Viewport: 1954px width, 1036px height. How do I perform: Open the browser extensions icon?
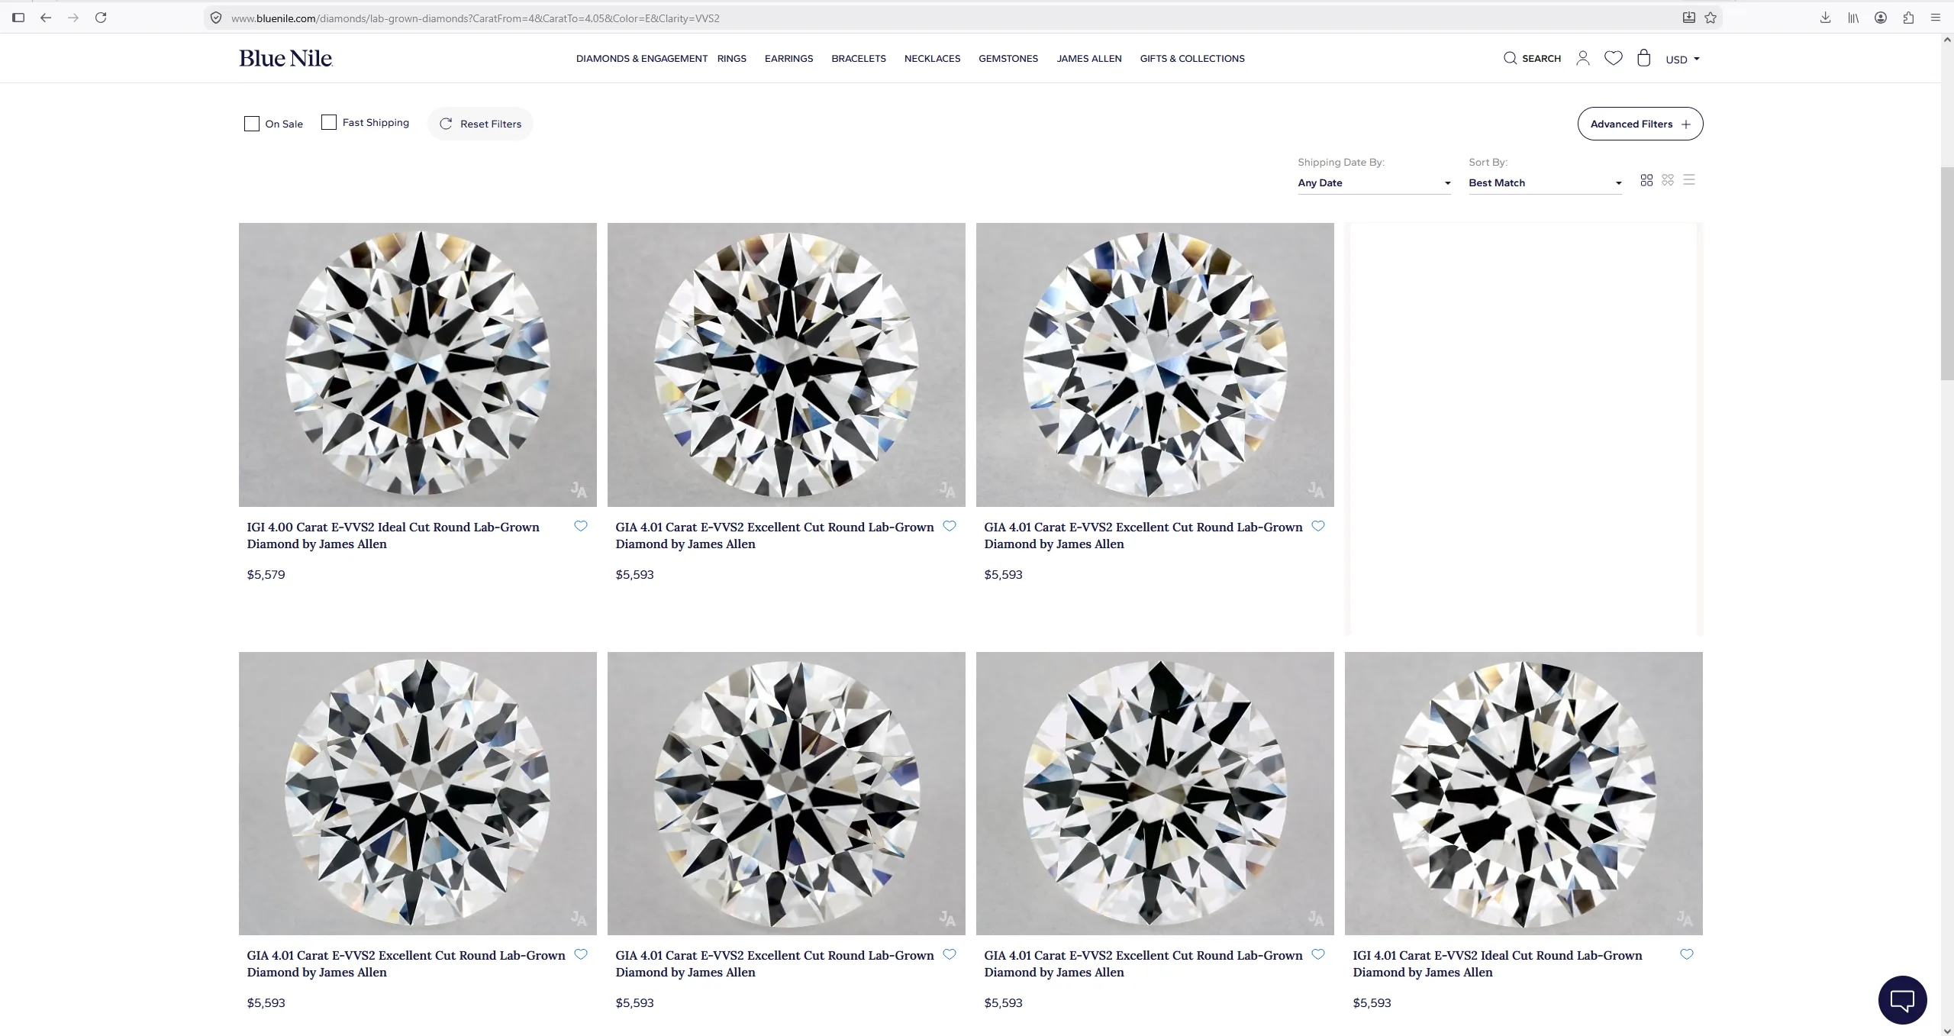(1908, 18)
